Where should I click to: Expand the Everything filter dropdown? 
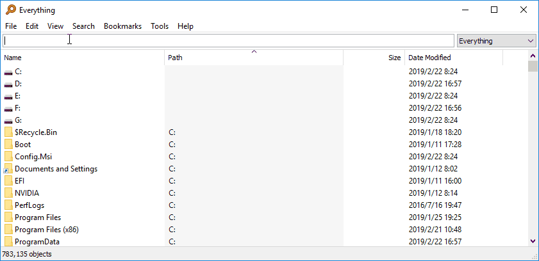[x=496, y=41]
